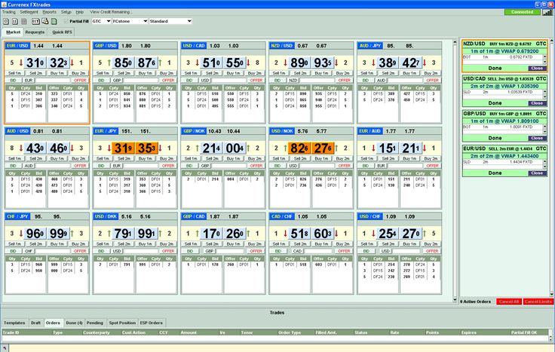Open the Templates tab in Trades

[x=14, y=323]
